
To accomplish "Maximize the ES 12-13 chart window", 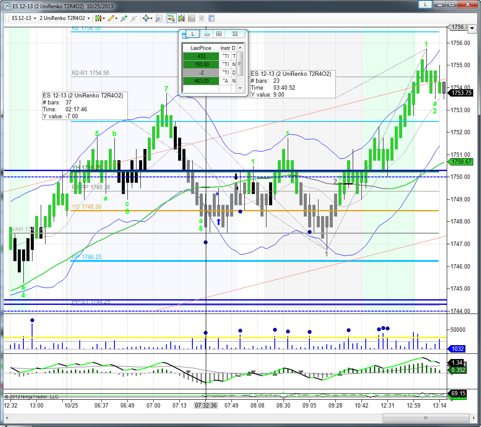I will point(451,4).
